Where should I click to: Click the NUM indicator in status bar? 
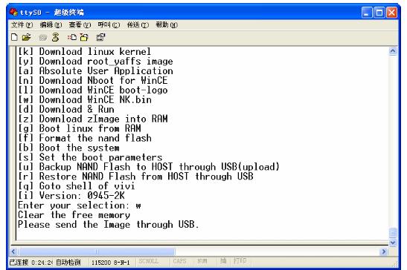(202, 261)
